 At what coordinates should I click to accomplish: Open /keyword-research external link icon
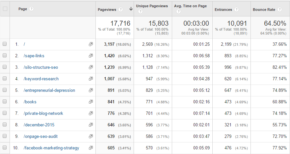(x=91, y=79)
